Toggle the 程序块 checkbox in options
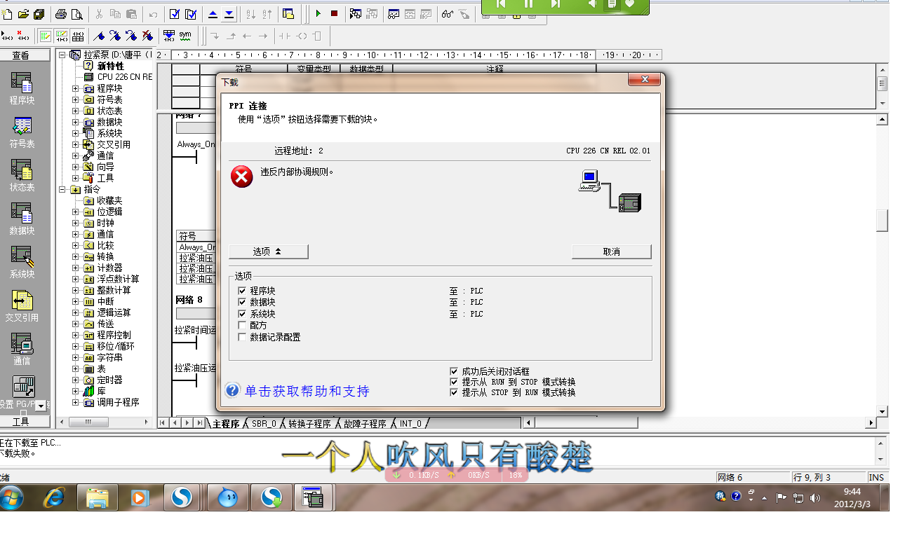 coord(243,291)
